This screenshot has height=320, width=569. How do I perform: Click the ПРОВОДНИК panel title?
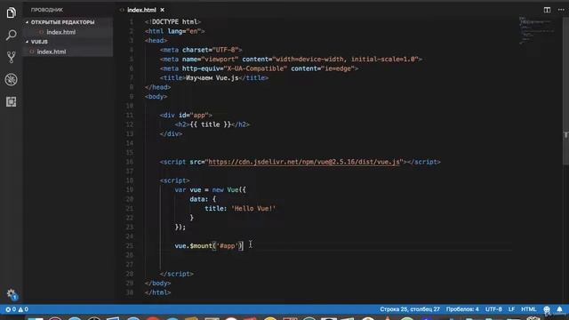pyautogui.click(x=47, y=10)
